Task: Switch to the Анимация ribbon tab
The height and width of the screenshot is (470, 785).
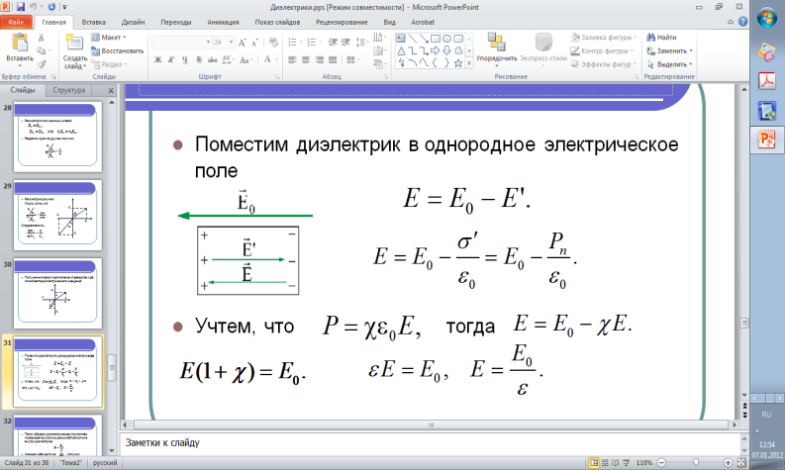Action: (x=223, y=22)
